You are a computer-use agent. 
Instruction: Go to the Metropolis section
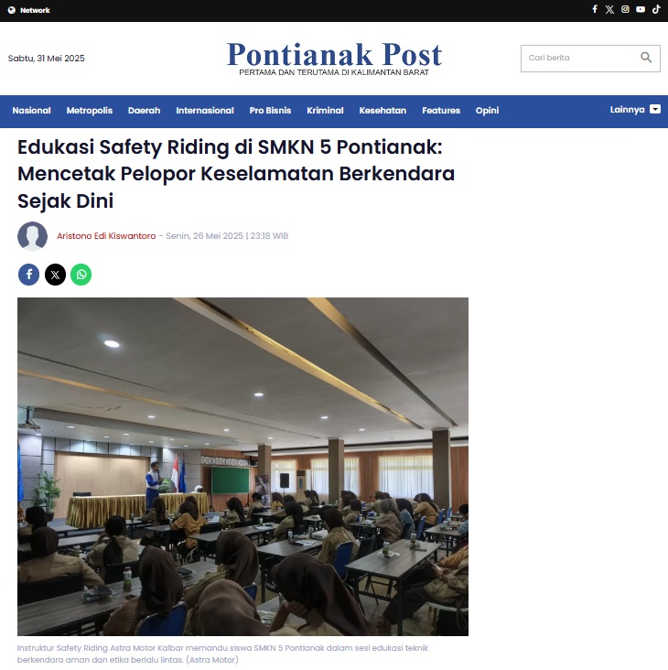[x=90, y=110]
